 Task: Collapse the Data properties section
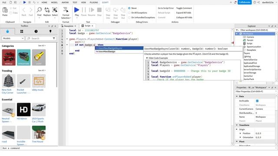[x=237, y=96]
